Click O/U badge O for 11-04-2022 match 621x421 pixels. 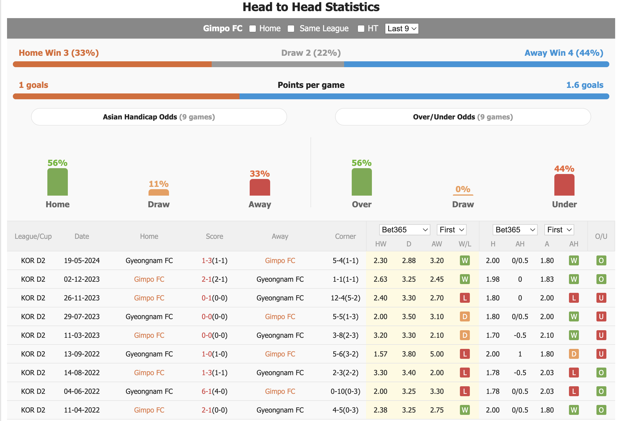601,410
